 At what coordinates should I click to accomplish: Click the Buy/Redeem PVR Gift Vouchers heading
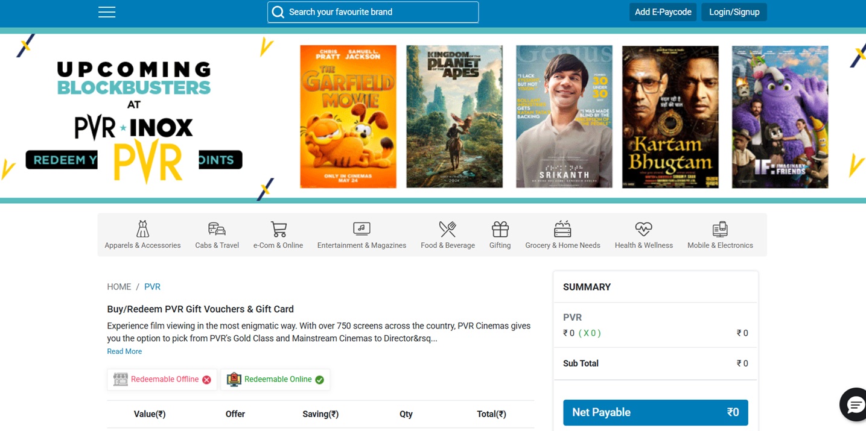point(200,309)
